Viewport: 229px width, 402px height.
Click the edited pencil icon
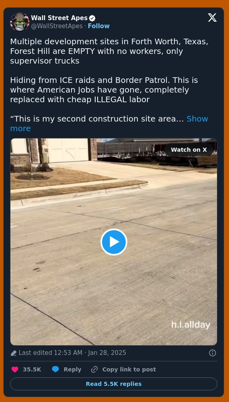14,353
